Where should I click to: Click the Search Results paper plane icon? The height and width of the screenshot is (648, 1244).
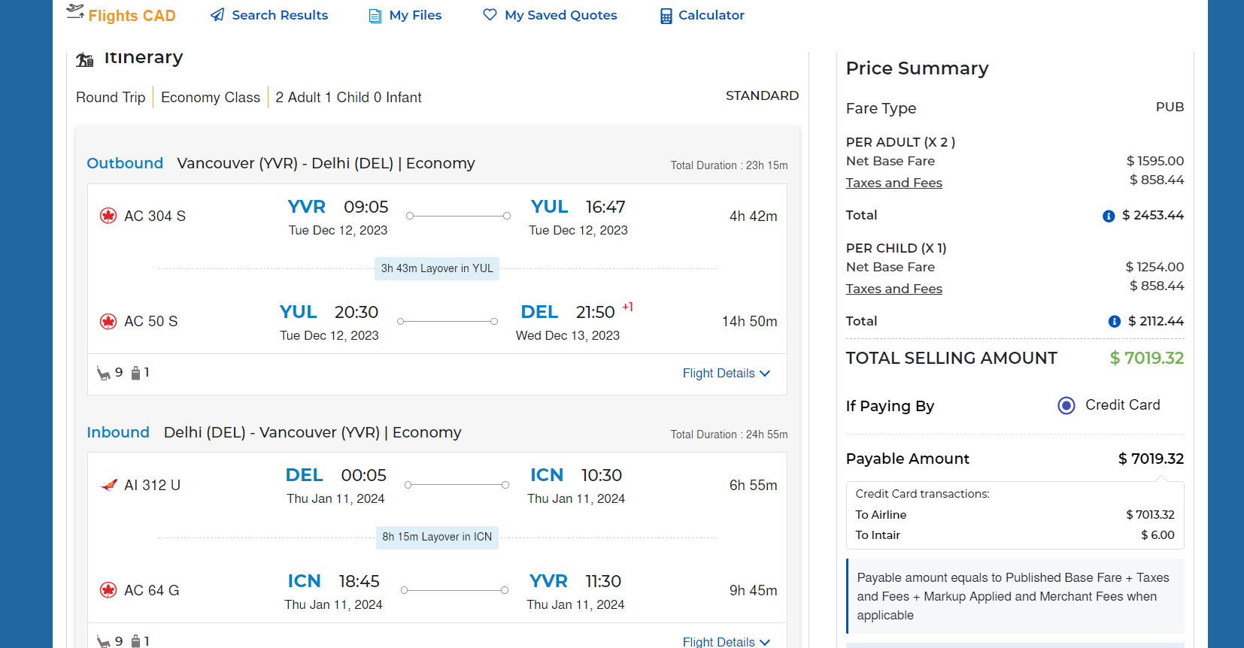[217, 15]
